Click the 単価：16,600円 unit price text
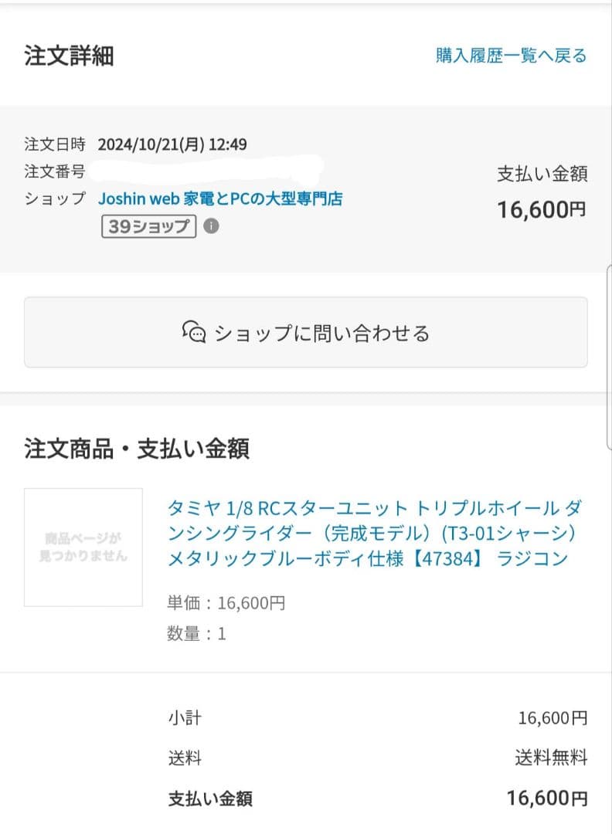612x834 pixels. tap(226, 603)
